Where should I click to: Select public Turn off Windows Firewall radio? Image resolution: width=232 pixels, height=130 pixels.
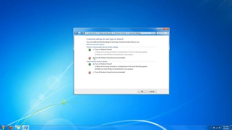[94, 72]
